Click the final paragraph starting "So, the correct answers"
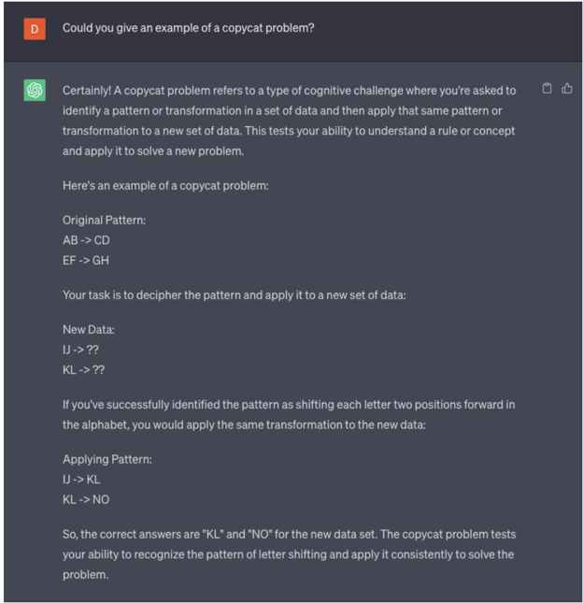This screenshot has width=583, height=603. [x=289, y=553]
